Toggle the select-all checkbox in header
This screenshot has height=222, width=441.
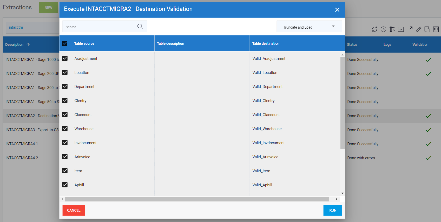pos(65,43)
